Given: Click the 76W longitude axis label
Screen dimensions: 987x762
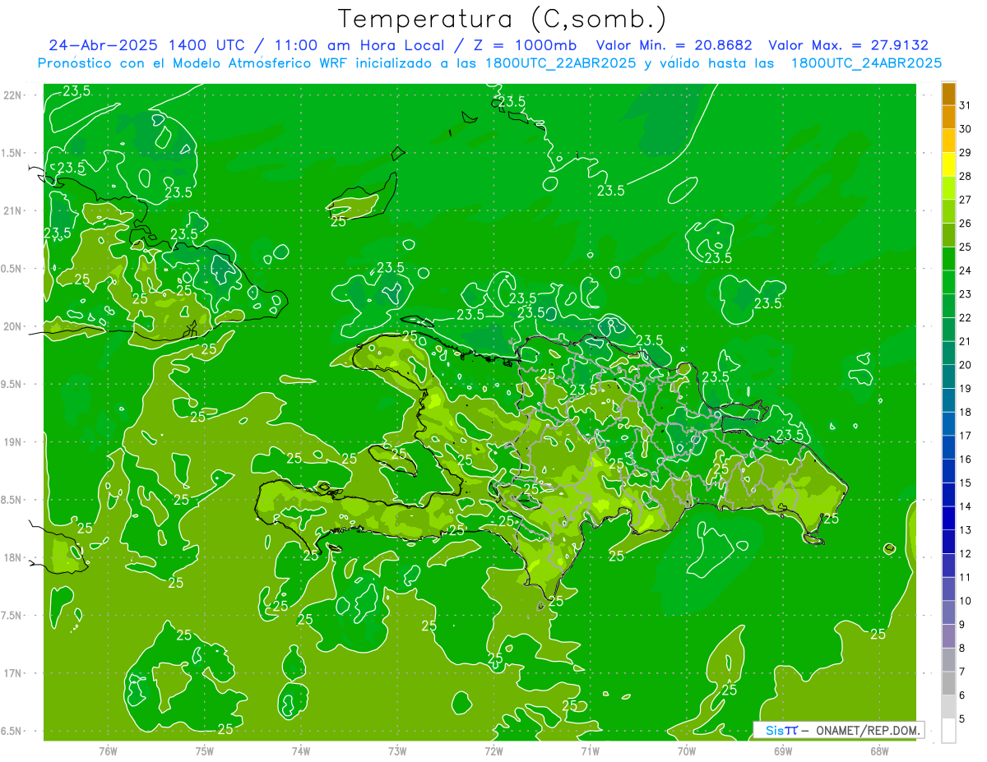Looking at the screenshot, I should tap(109, 751).
